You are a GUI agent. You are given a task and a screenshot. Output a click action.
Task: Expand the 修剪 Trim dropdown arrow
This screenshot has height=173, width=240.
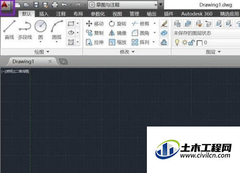(x=155, y=23)
